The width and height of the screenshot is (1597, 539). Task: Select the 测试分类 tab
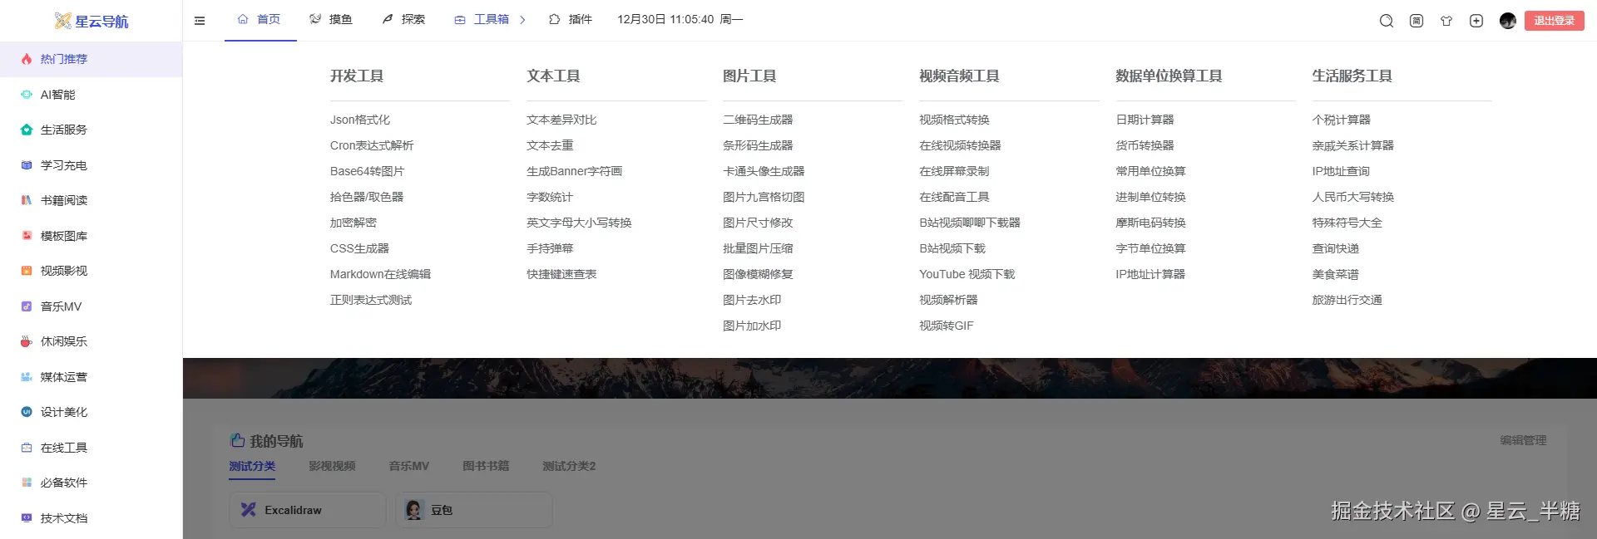click(x=252, y=467)
